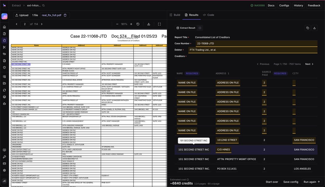Click the Extract breadcrumb link
Viewport: 325px width, 187px height.
17,5
